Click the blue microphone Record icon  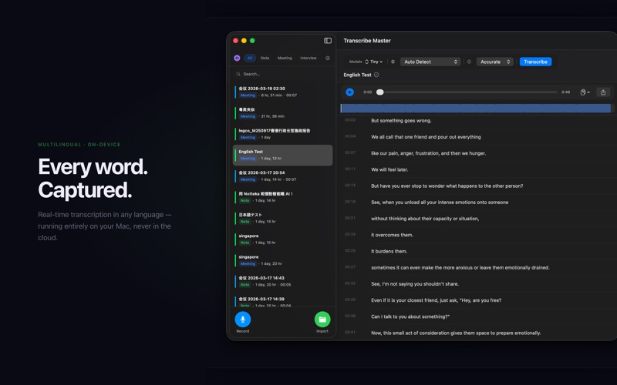242,319
